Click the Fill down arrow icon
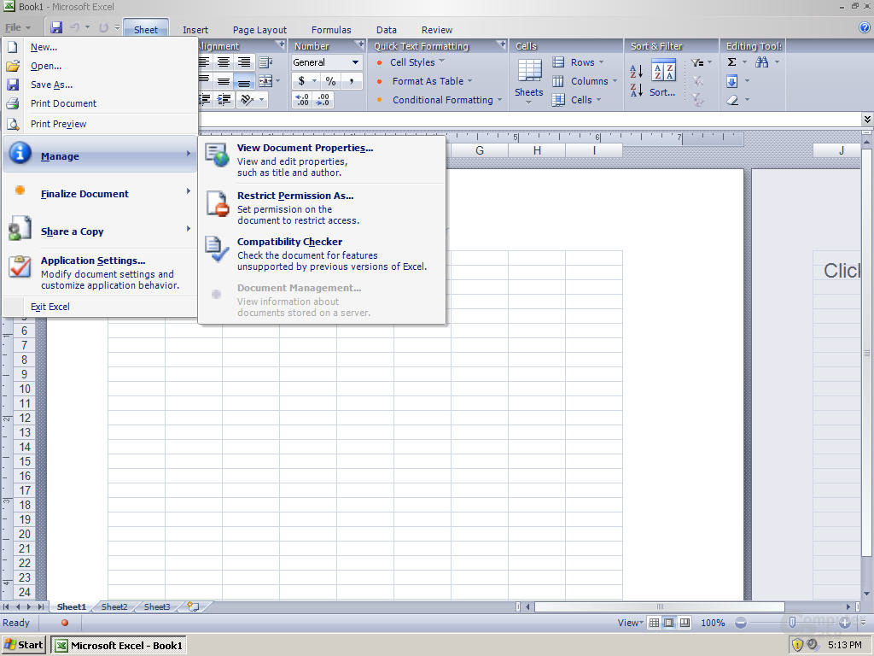Viewport: 874px width, 656px height. tap(731, 81)
